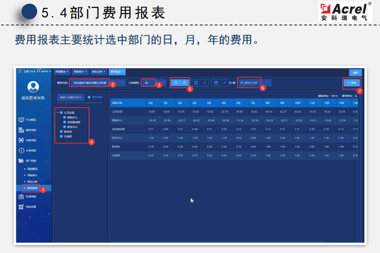Open 用能概况 under 部门用能 in sidebar
The height and width of the screenshot is (253, 380).
point(32,169)
